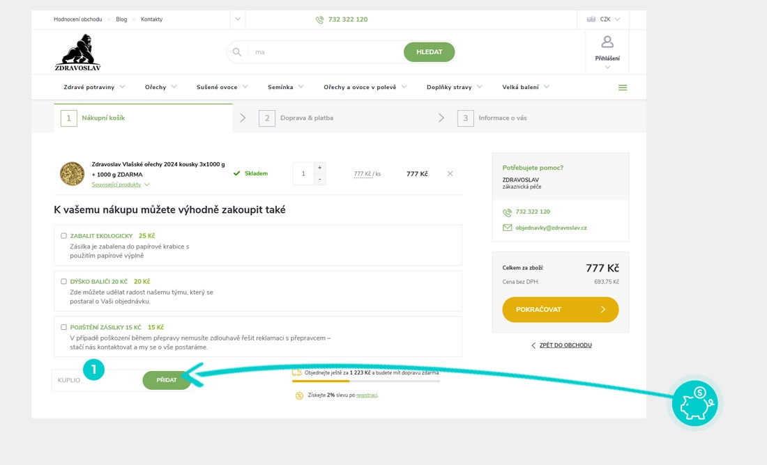Expand Související produkty list

click(120, 184)
